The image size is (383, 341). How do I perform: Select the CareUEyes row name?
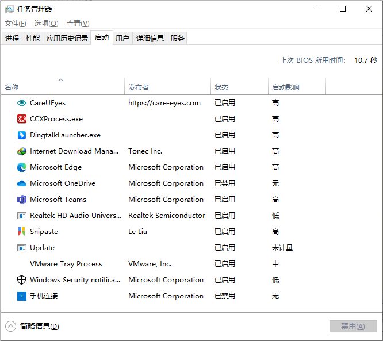tap(48, 103)
